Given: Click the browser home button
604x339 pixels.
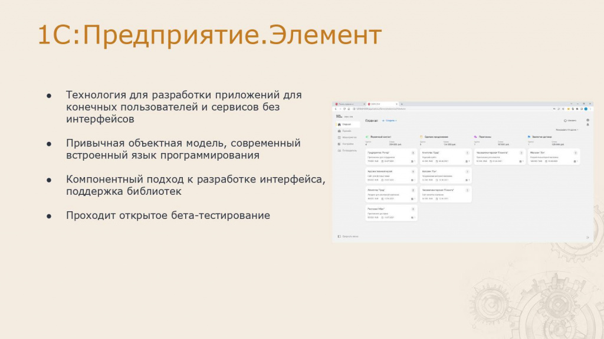Looking at the screenshot, I should pos(349,109).
